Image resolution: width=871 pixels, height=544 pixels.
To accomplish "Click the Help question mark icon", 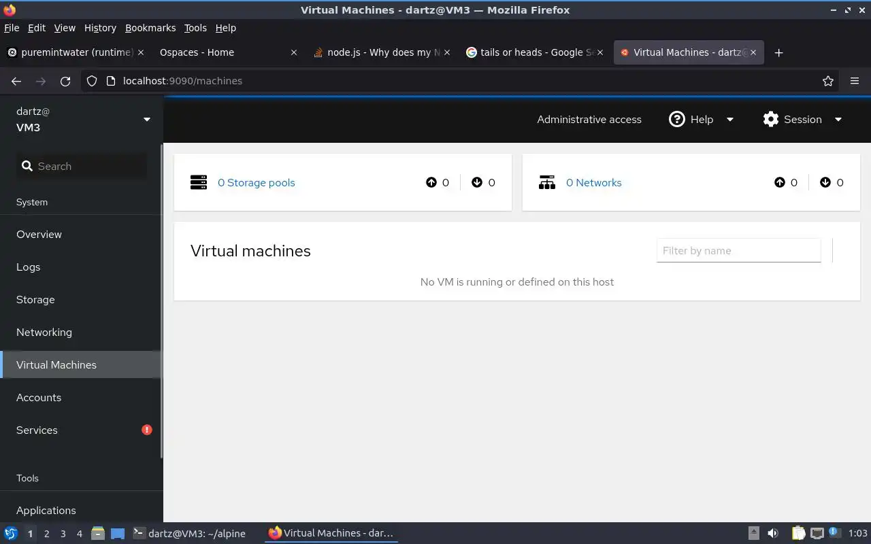I will click(677, 119).
